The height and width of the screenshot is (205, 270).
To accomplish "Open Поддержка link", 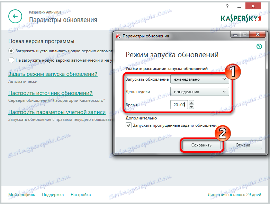I will point(53,195).
